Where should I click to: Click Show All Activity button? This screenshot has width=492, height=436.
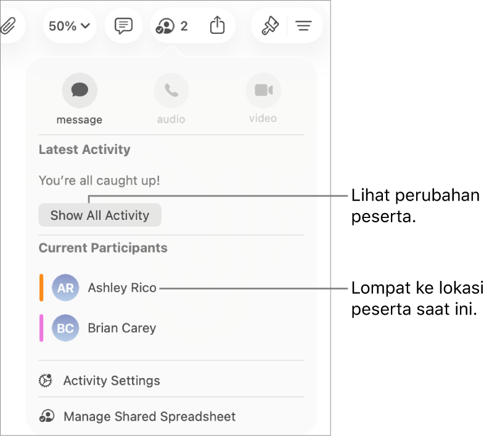click(x=100, y=215)
